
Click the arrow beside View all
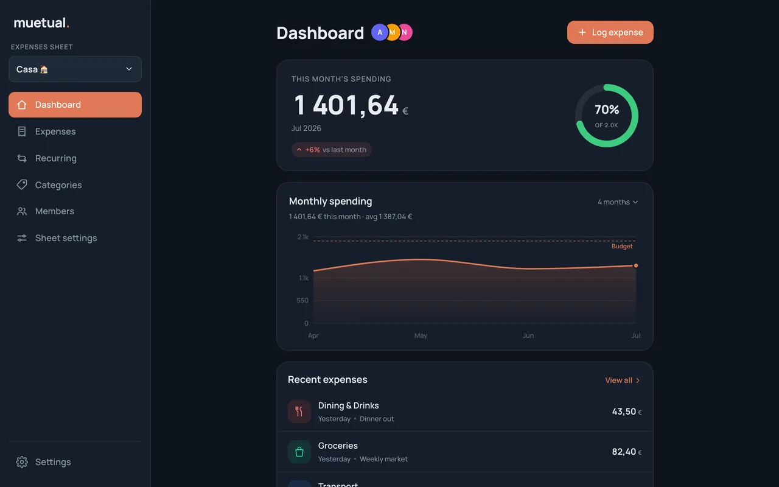[x=638, y=380]
